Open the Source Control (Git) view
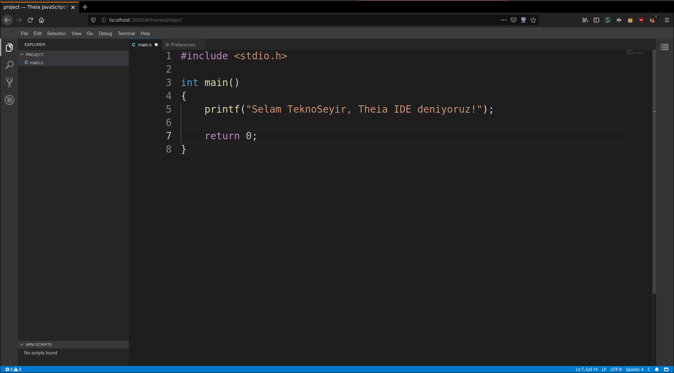Viewport: 674px width, 373px height. (9, 82)
